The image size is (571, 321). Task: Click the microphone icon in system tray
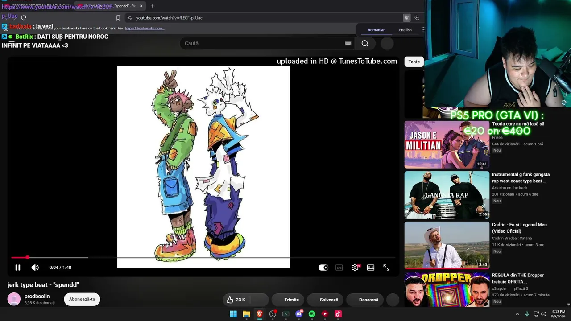pos(527,314)
